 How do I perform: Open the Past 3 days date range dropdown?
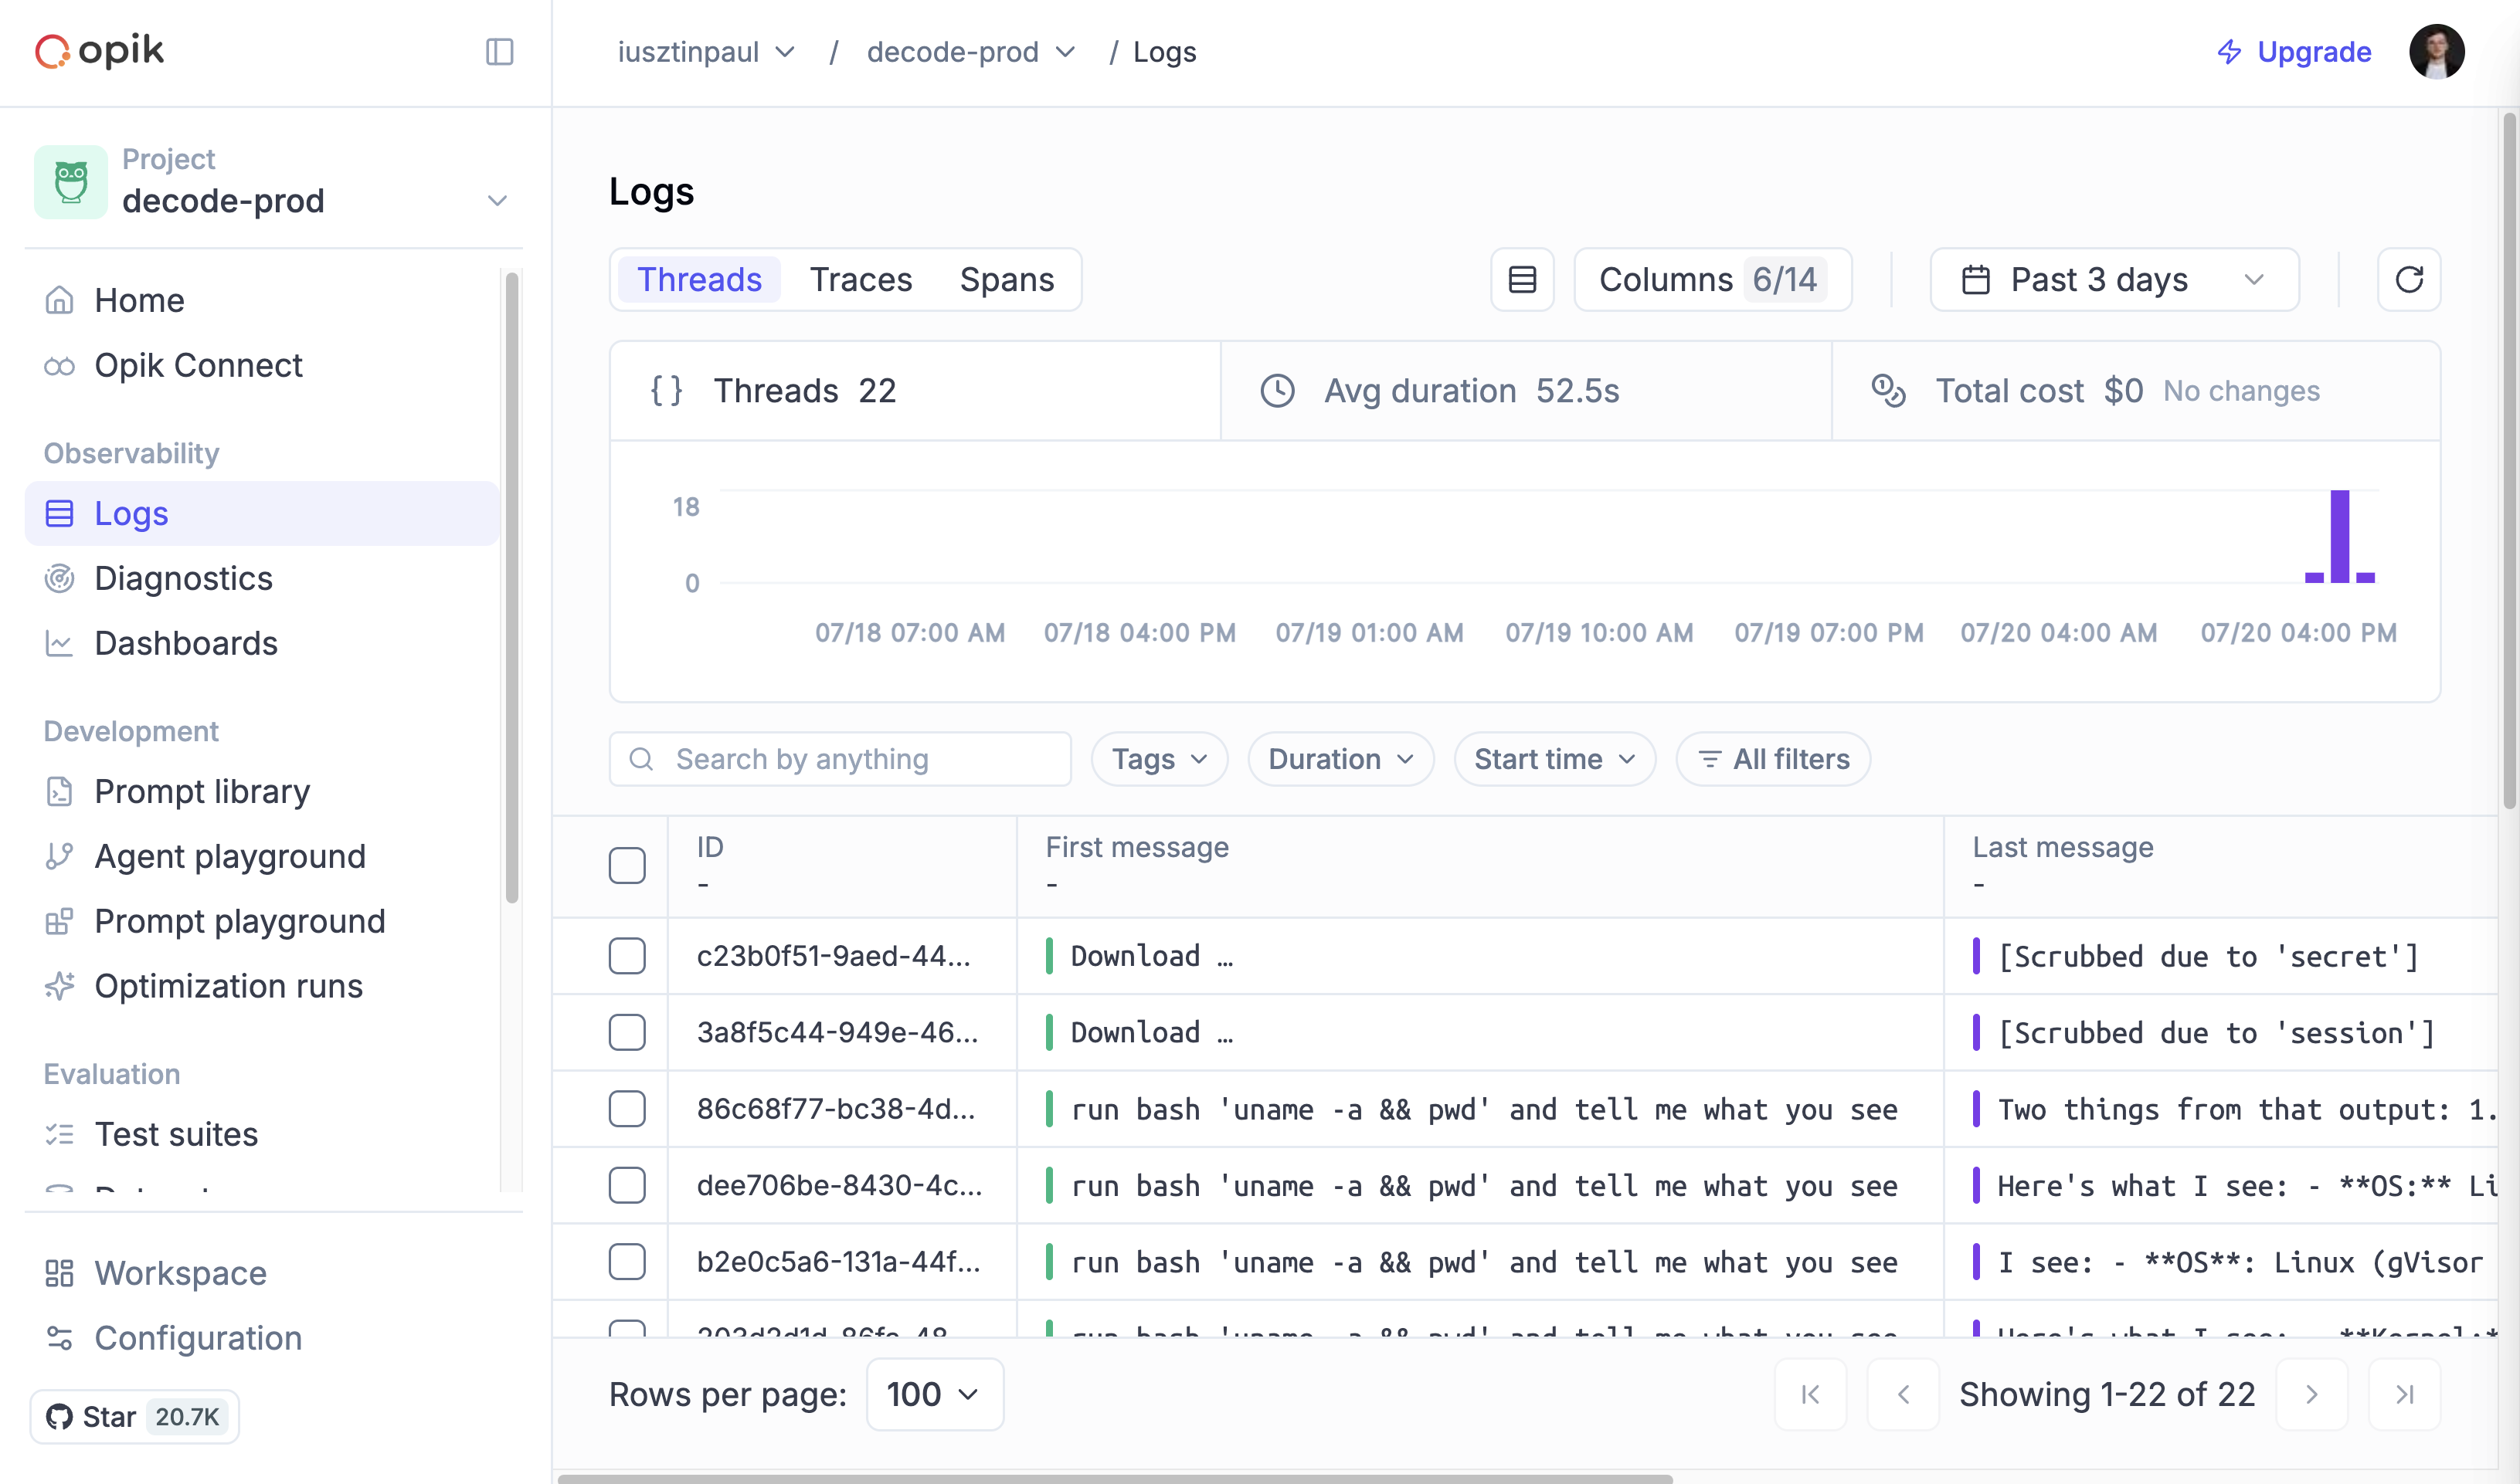tap(2114, 279)
